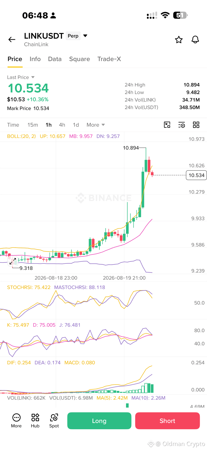Tap the 9.318 low price marker
The height and width of the screenshot is (450, 207).
[26, 268]
